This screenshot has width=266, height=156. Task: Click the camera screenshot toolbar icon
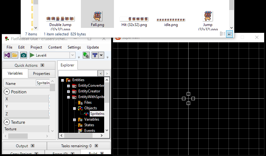tap(23, 55)
